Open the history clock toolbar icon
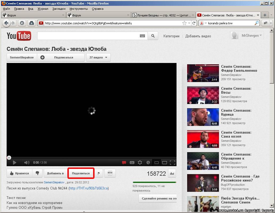The width and height of the screenshot is (275, 213). pyautogui.click(x=22, y=23)
